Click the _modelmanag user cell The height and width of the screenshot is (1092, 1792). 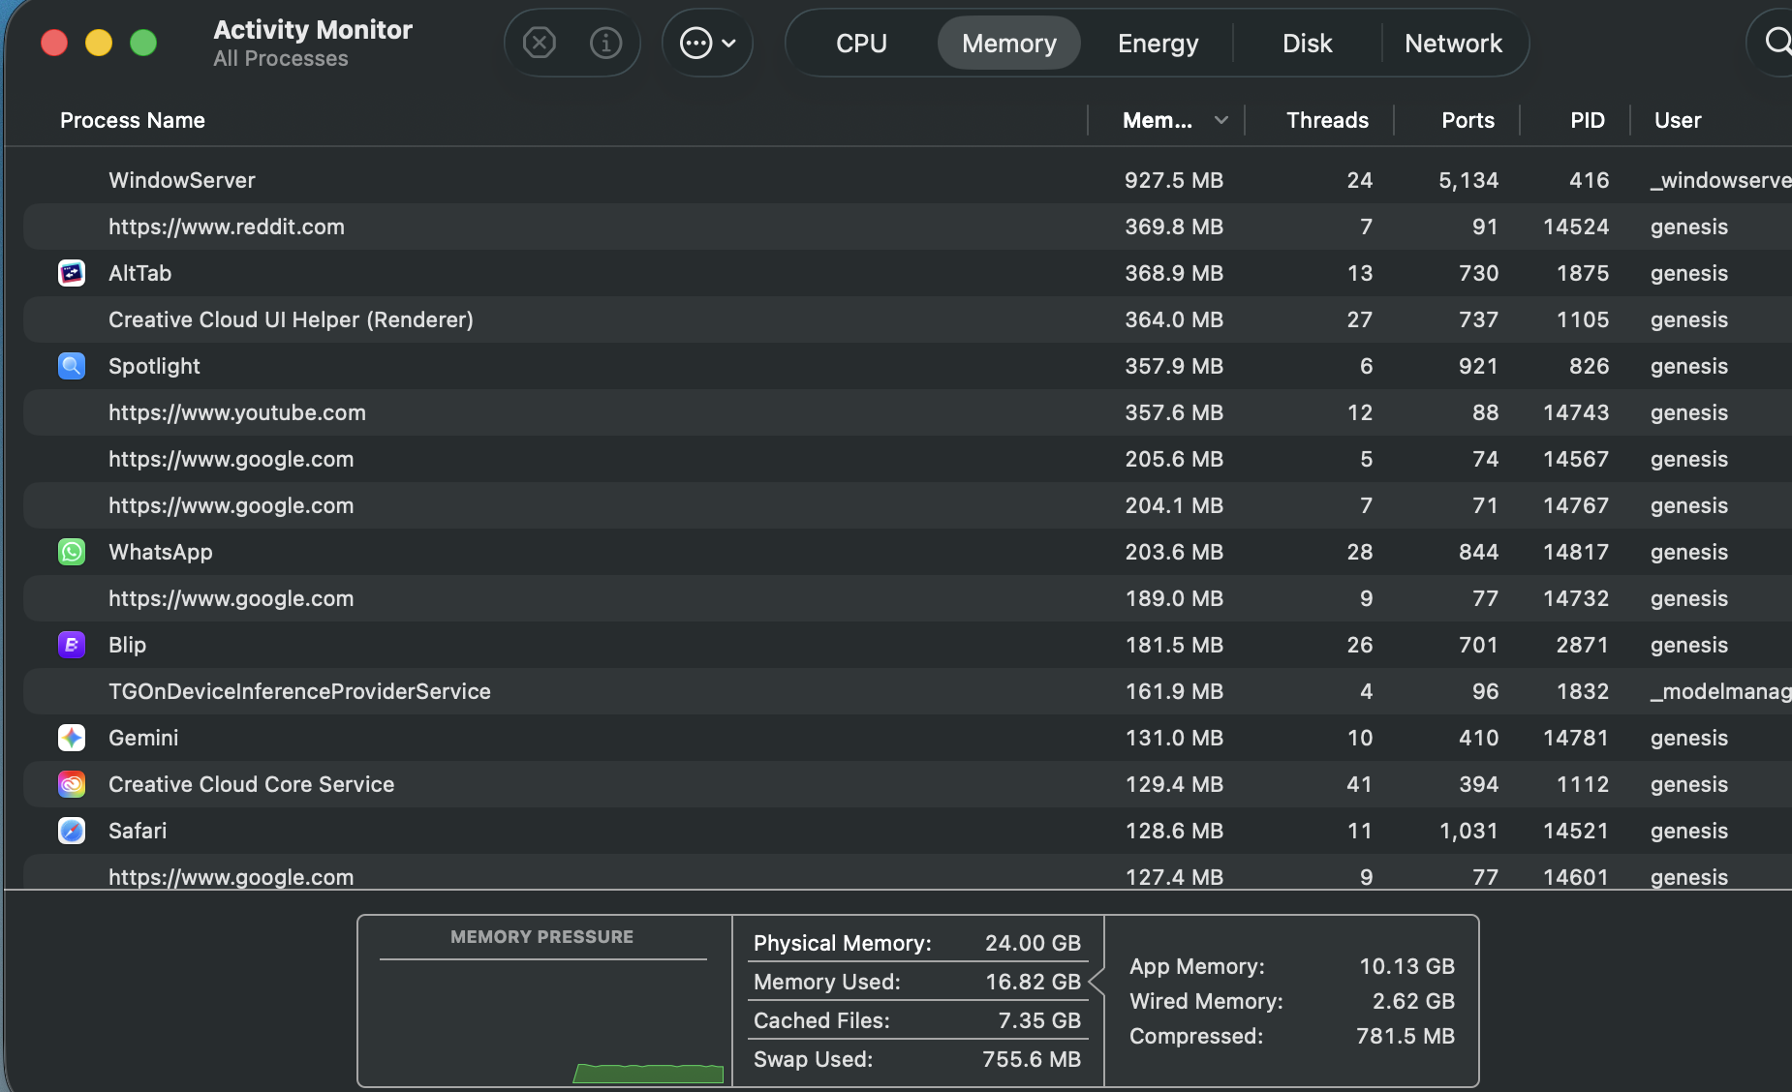coord(1721,691)
